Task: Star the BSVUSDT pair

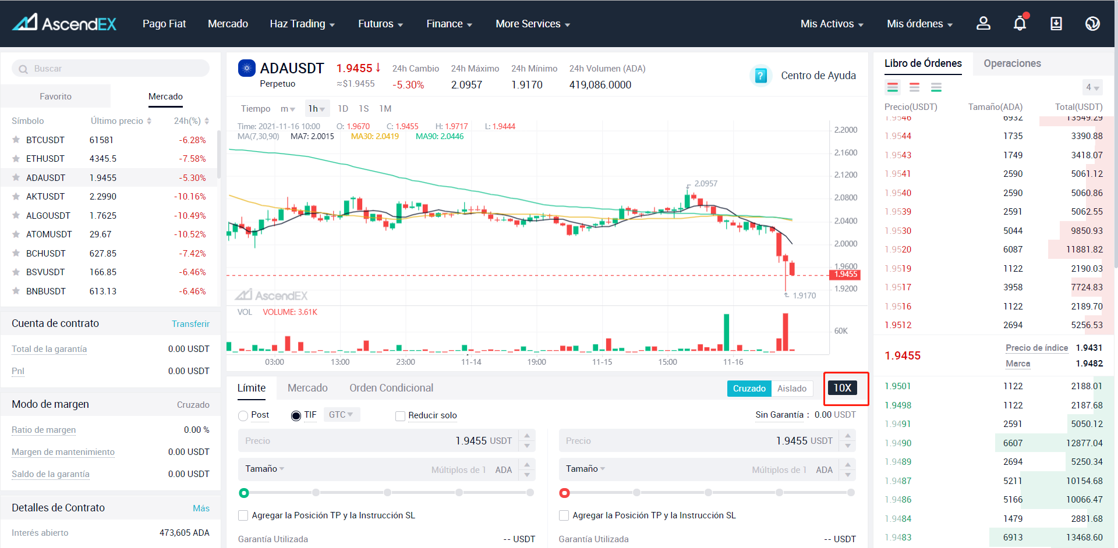Action: click(16, 272)
